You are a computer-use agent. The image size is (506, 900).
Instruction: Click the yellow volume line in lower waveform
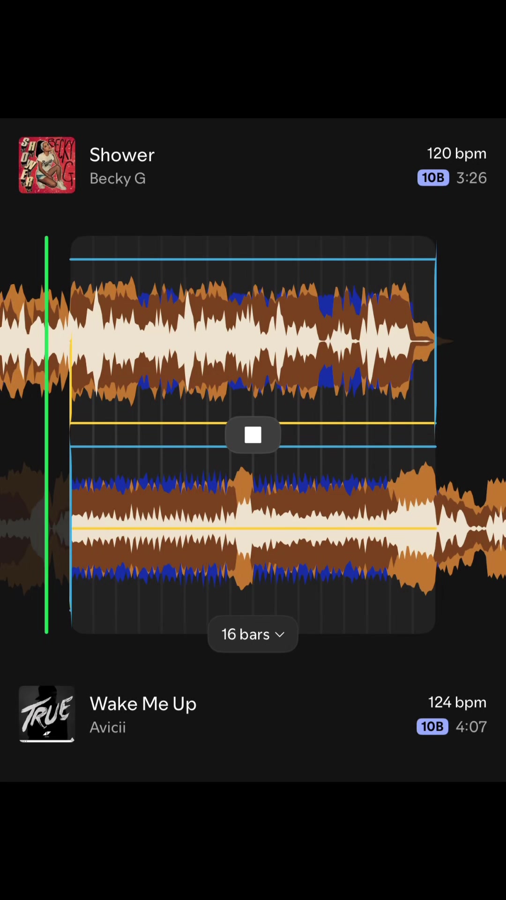pos(253,528)
